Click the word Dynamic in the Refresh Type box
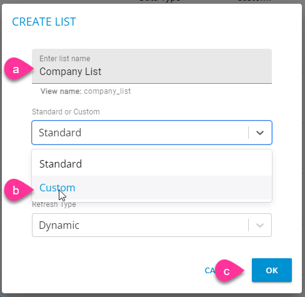The width and height of the screenshot is (305, 297). pyautogui.click(x=59, y=225)
